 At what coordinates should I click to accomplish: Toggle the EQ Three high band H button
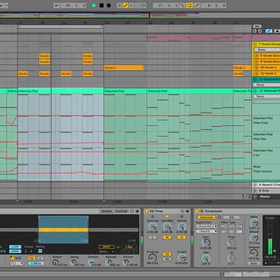click(x=181, y=237)
